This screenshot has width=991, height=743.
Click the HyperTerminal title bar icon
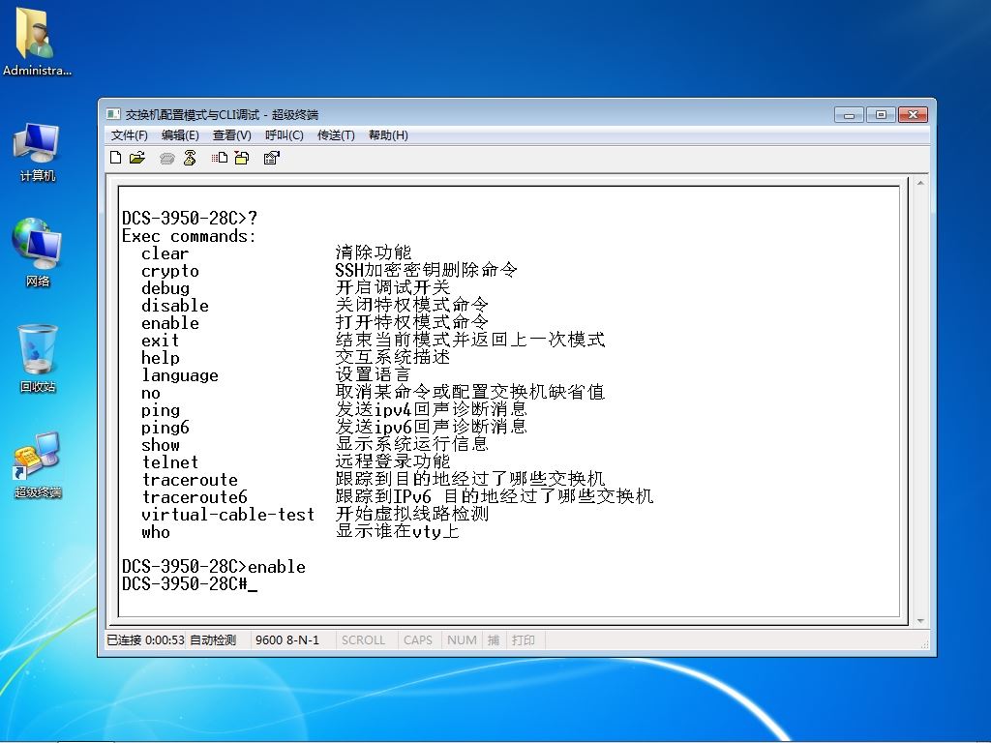click(x=113, y=114)
